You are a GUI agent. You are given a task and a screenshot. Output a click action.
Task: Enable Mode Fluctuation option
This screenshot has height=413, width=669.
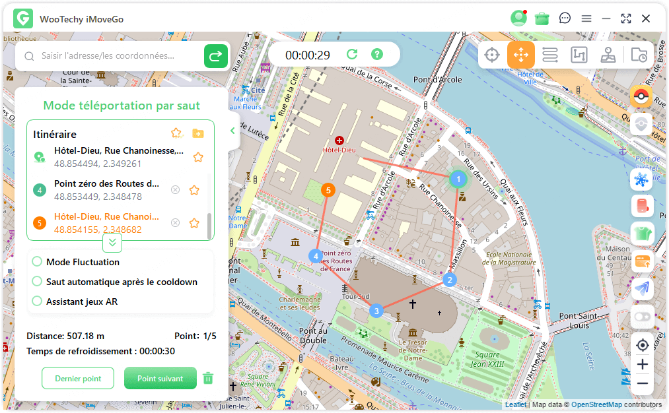tap(37, 262)
